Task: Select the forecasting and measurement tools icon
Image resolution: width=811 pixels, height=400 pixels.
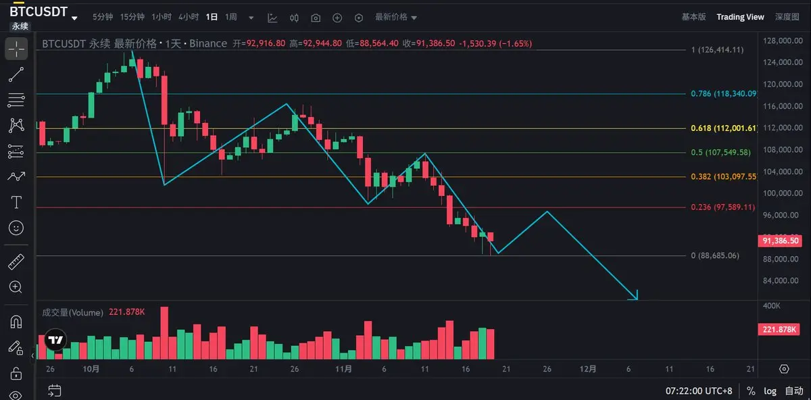Action: tap(16, 151)
